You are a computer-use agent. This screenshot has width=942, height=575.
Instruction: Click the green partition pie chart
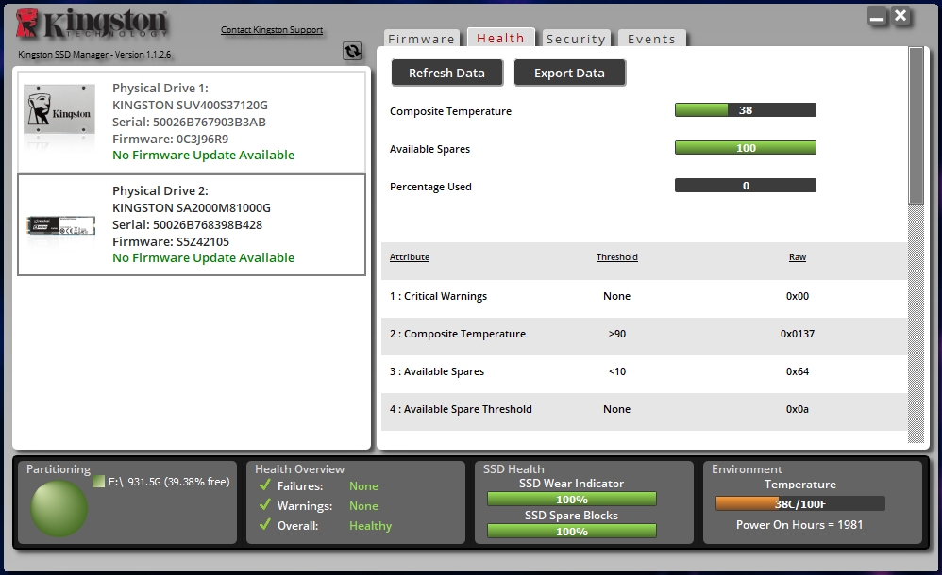(x=59, y=508)
